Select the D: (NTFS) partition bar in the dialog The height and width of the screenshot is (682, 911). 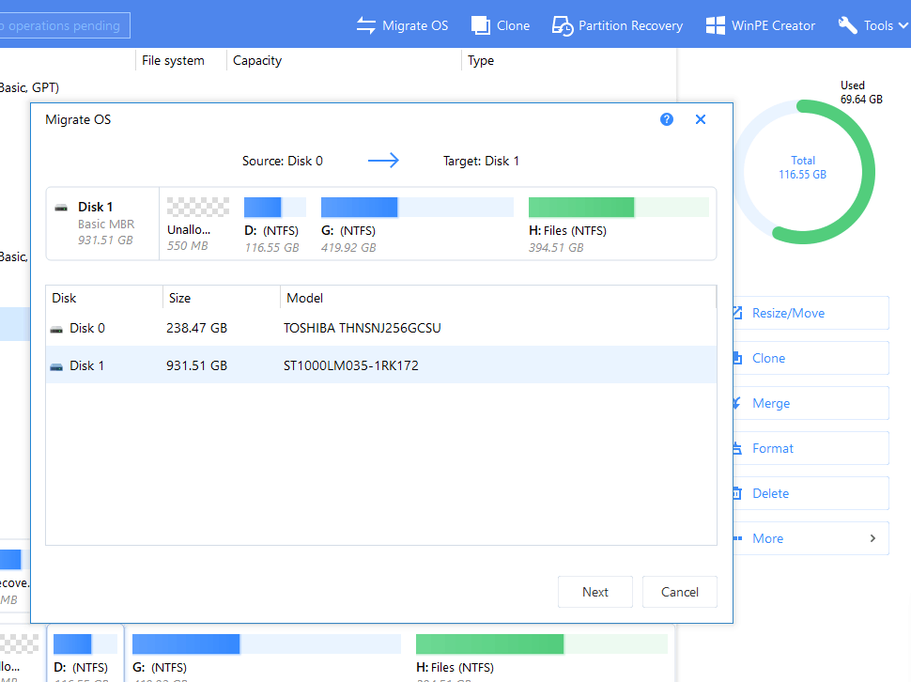[x=275, y=208]
